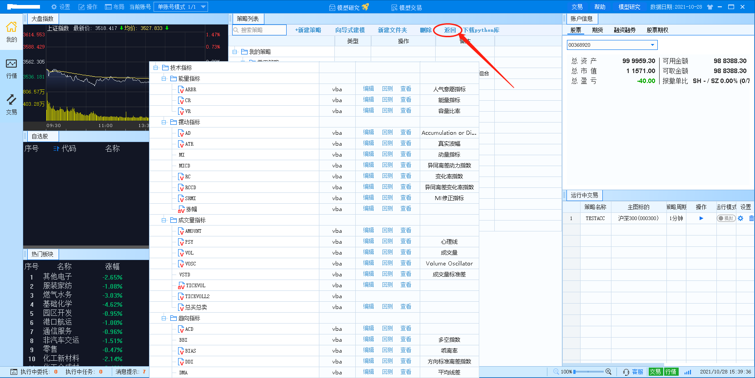Open 设置 gear in top bar
This screenshot has width=755, height=378.
(60, 7)
